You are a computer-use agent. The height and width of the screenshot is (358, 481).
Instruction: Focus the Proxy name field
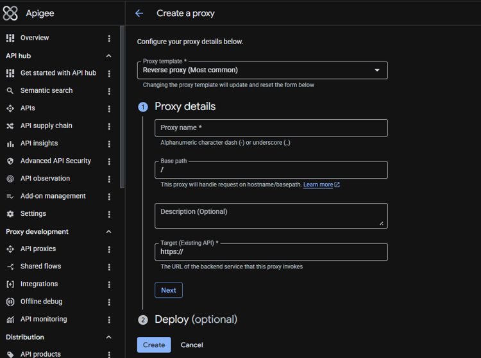(271, 128)
